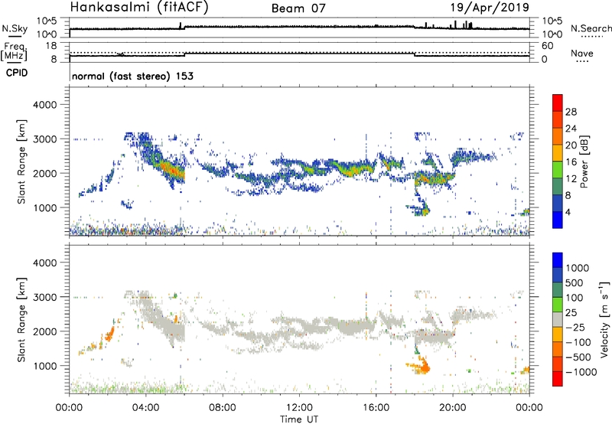Click the title 'Hankasalmi (fitACF)'
The width and height of the screenshot is (612, 424).
[x=139, y=8]
